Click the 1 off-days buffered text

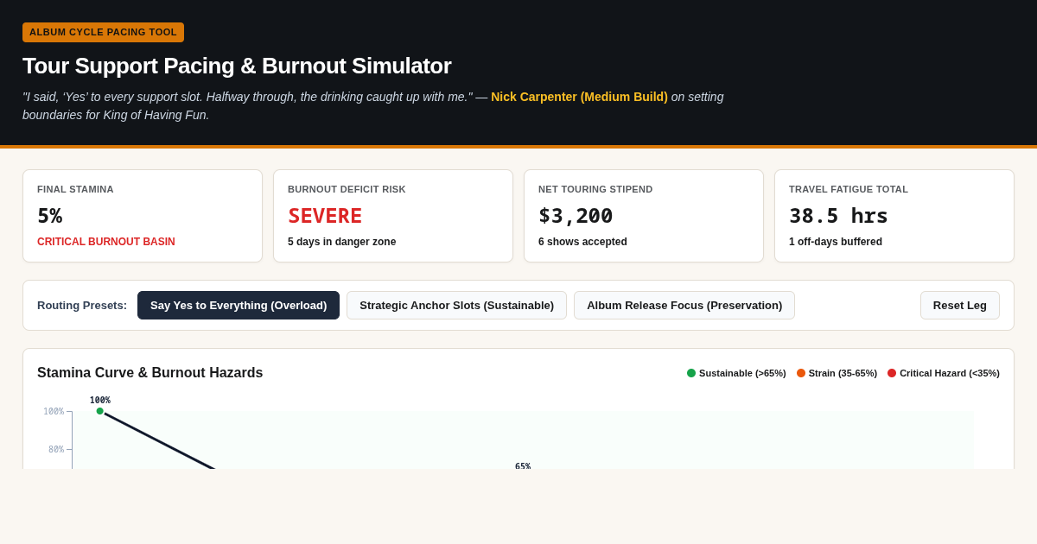click(x=836, y=242)
